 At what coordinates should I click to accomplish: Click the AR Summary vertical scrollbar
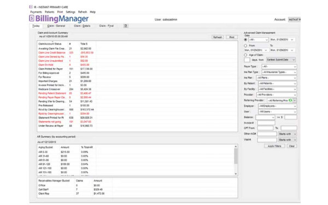pyautogui.click(x=236, y=160)
